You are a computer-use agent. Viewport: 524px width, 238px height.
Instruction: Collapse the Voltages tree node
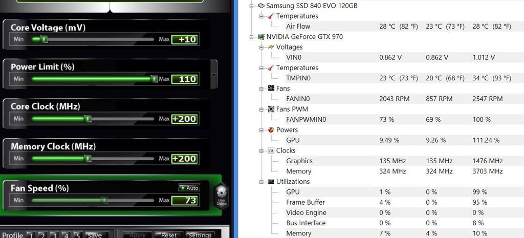(x=261, y=47)
